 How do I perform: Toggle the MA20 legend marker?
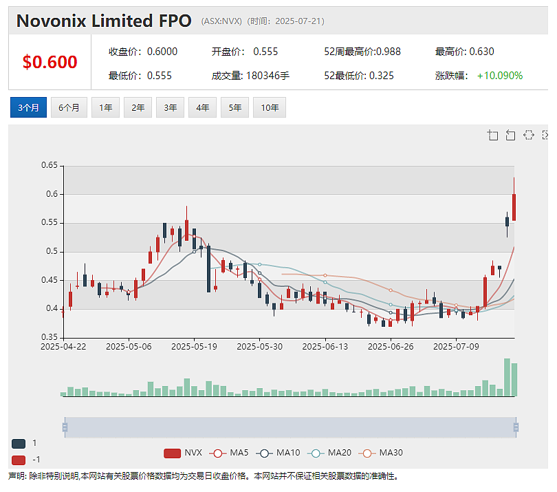[316, 453]
